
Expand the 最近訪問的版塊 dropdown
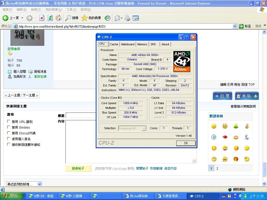click(39, 184)
